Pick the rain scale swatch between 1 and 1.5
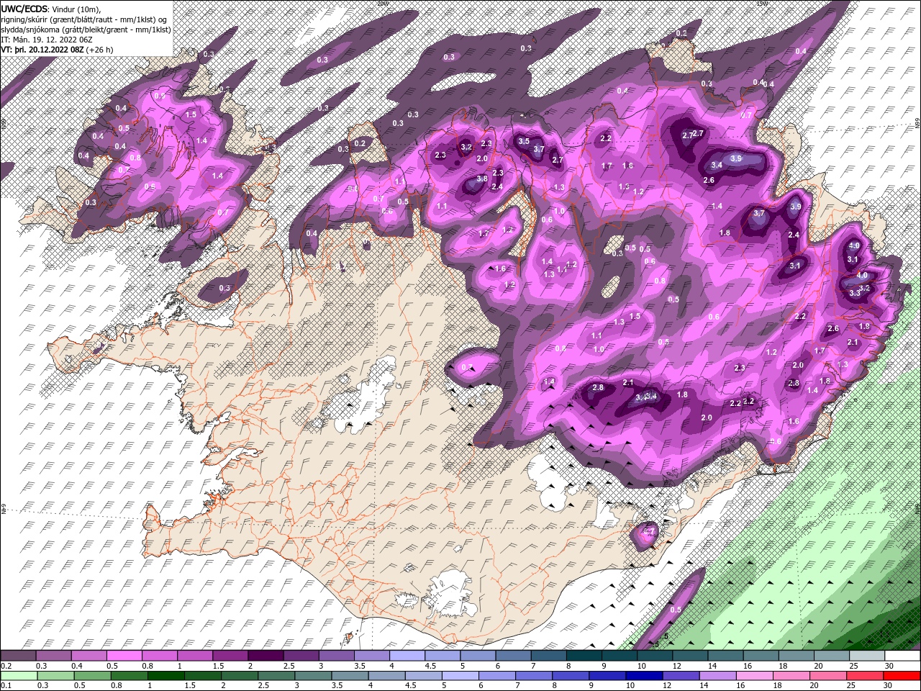This screenshot has height=691, width=921. [x=166, y=675]
